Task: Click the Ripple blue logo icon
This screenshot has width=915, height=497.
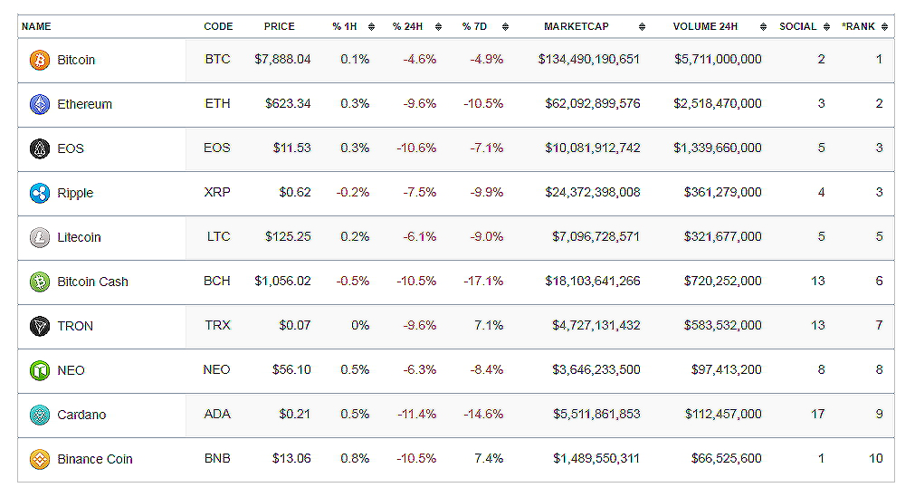Action: click(x=40, y=193)
